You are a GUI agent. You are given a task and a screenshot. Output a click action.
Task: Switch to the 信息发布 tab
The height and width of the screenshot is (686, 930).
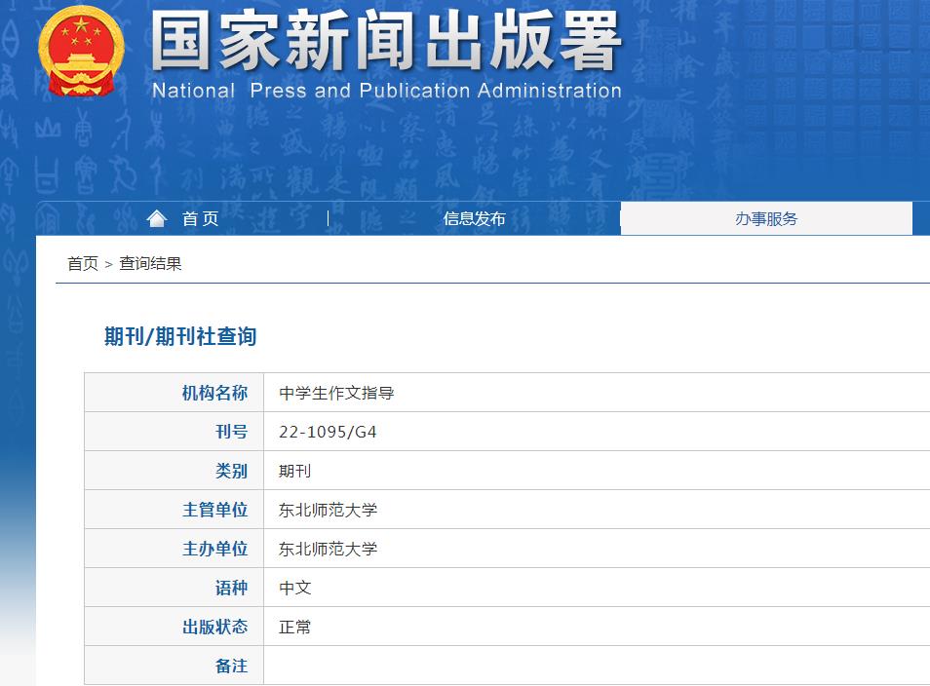point(475,218)
